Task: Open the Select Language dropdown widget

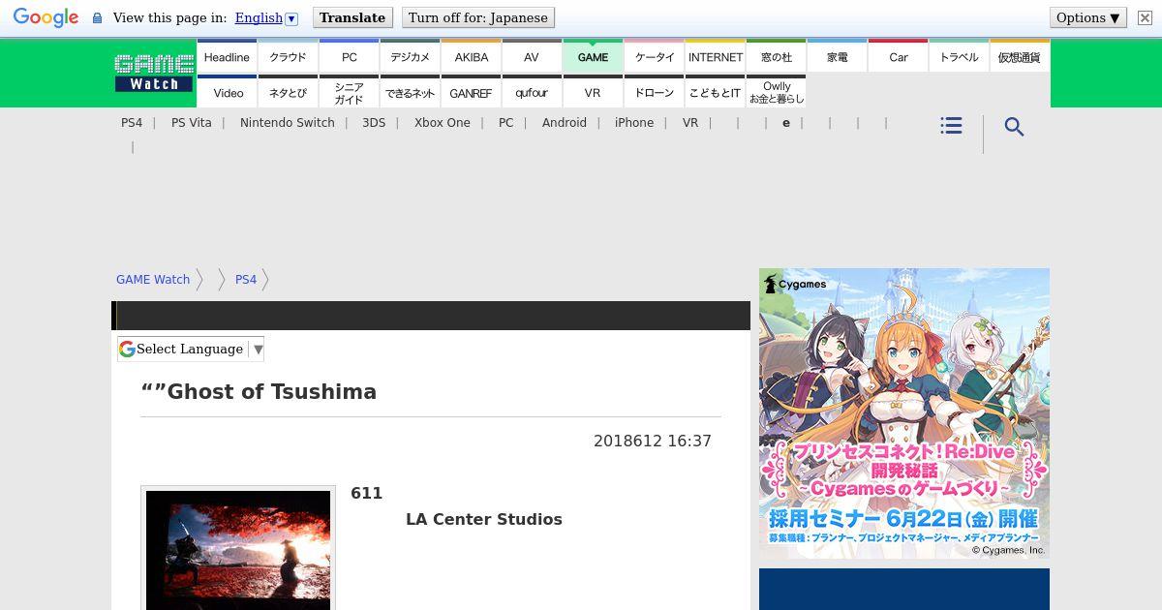Action: click(x=191, y=349)
